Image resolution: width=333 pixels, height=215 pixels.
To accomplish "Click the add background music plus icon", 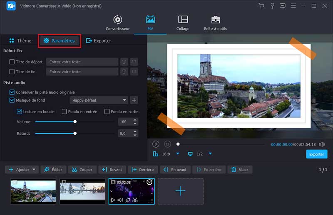I will pyautogui.click(x=134, y=100).
